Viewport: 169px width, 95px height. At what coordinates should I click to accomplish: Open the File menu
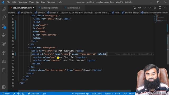[x=8, y=2]
